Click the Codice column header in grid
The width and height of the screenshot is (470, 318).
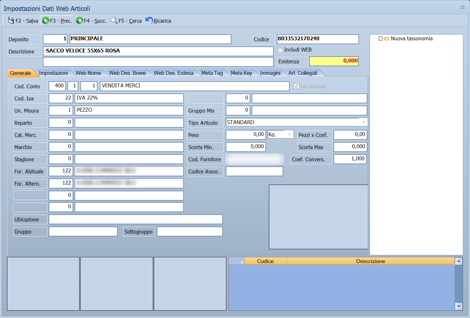(x=265, y=261)
